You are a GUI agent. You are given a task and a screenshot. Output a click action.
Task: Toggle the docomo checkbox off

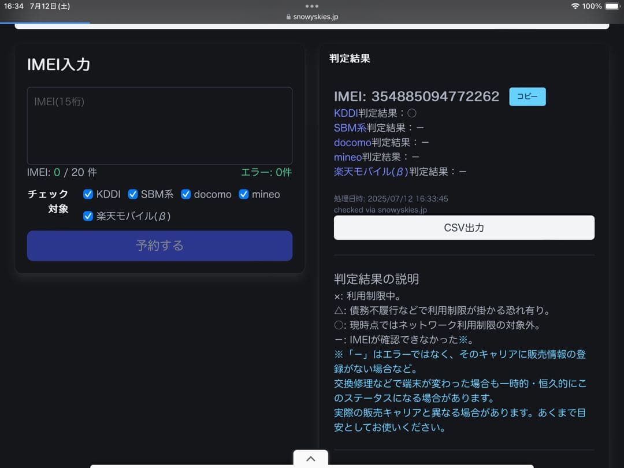point(186,194)
